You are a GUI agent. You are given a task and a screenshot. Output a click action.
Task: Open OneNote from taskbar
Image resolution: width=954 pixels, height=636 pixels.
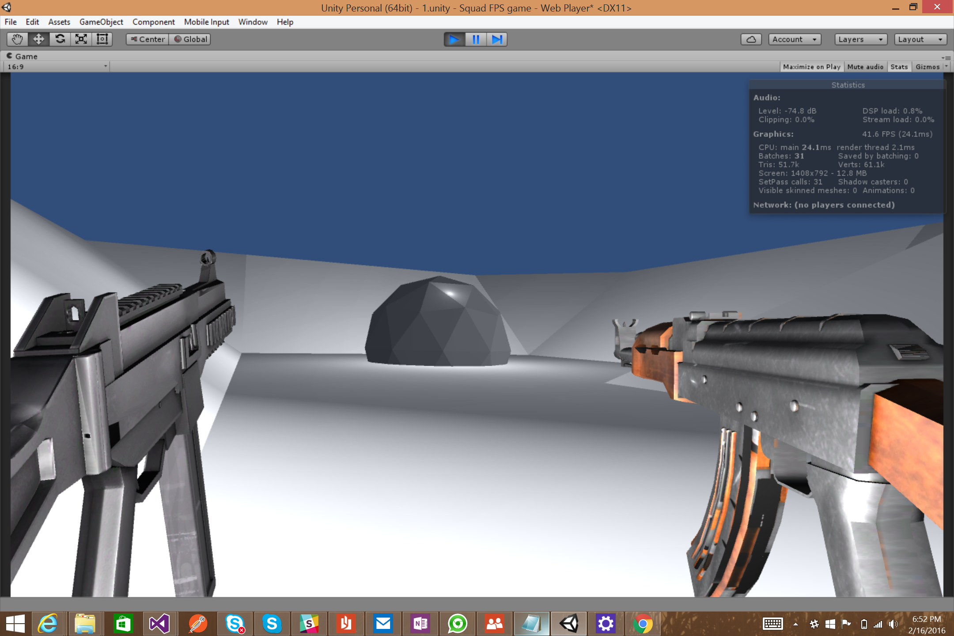click(420, 624)
